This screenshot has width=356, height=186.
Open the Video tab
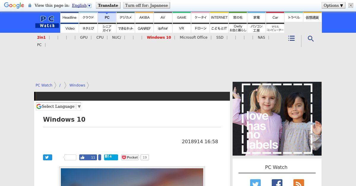pos(69,28)
